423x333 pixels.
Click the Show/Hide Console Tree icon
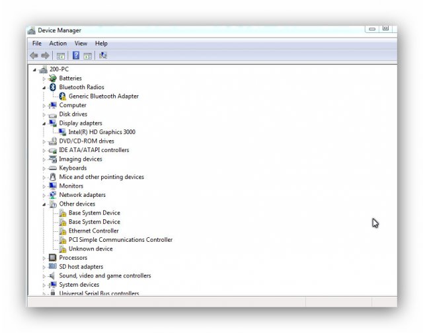coord(61,55)
